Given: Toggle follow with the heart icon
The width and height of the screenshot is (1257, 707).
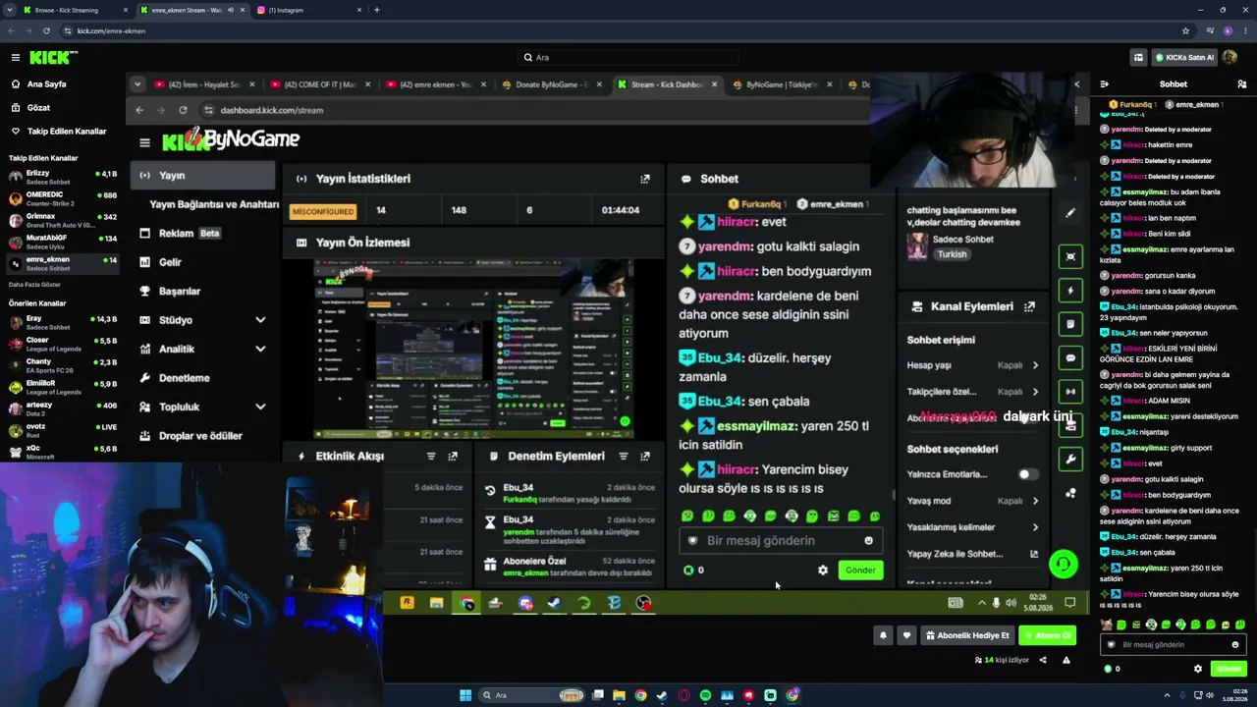Looking at the screenshot, I should tap(906, 635).
